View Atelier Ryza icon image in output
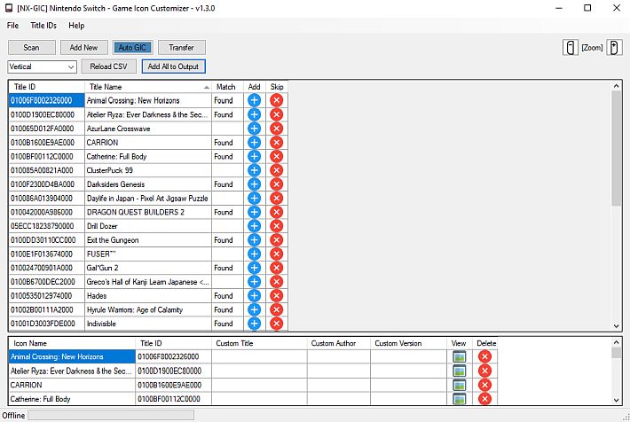This screenshot has height=422, width=630. [460, 371]
